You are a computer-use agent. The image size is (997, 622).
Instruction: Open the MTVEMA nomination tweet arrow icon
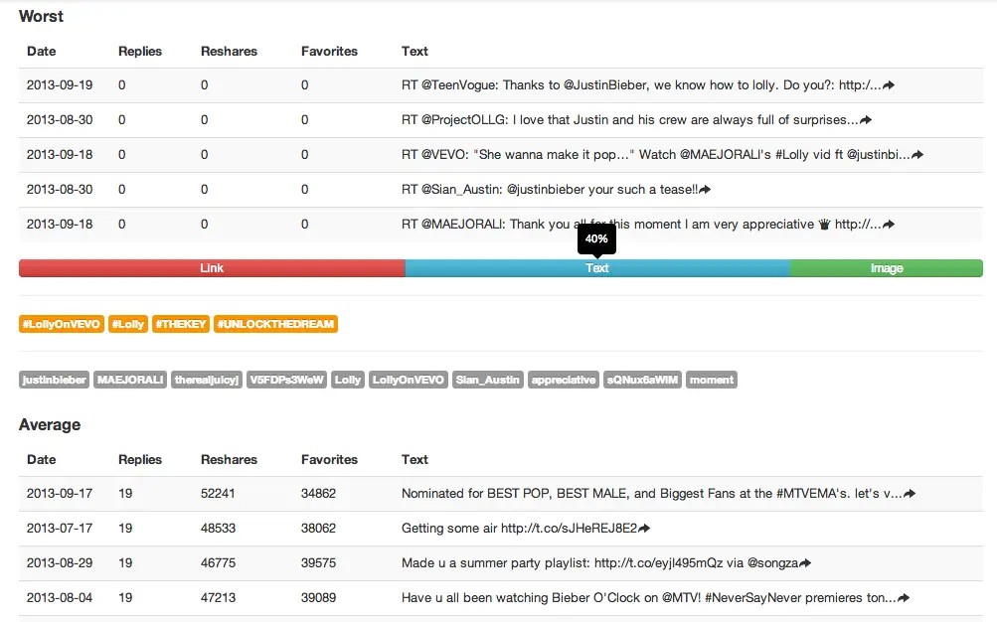(910, 494)
